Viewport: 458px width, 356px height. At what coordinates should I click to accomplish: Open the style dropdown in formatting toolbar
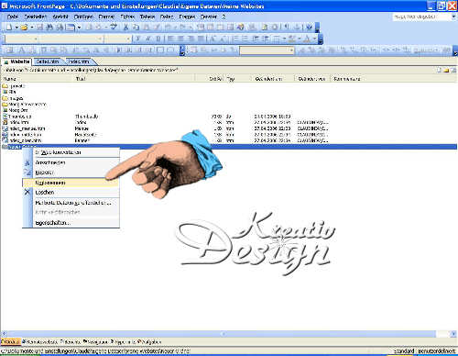(x=36, y=39)
